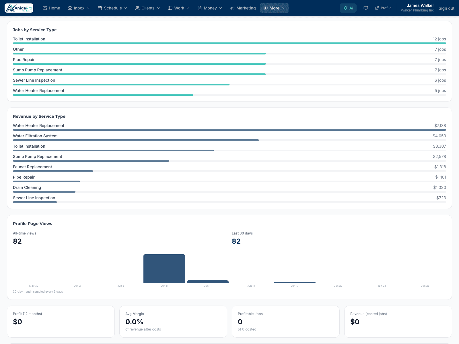Viewport: 459px width, 344px height.
Task: Click the Toilet Installation jobs progress bar
Action: click(229, 43)
